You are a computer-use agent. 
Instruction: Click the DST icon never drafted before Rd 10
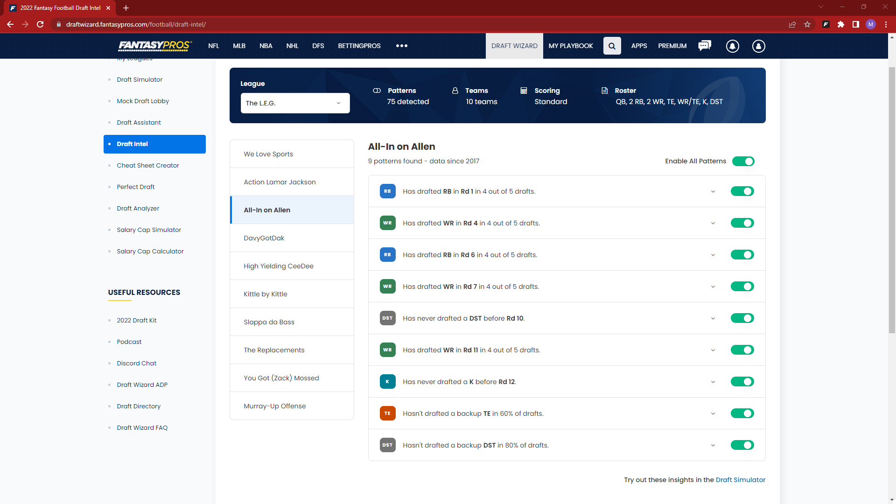coord(387,318)
